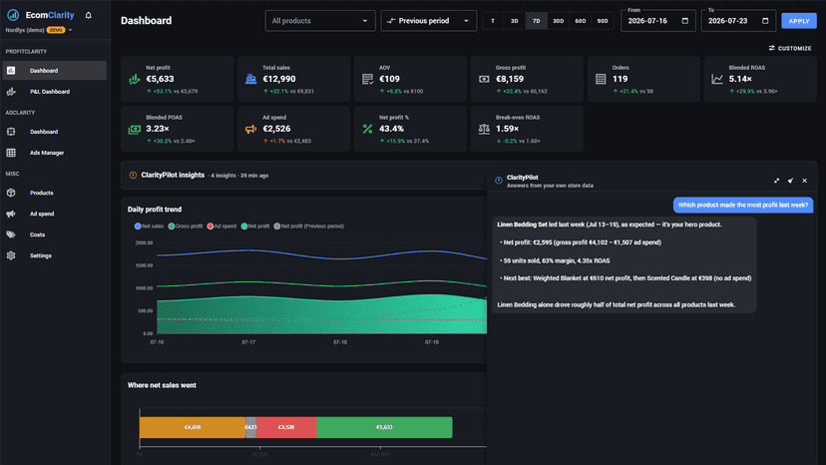
Task: Click the APPLY button
Action: [x=799, y=21]
